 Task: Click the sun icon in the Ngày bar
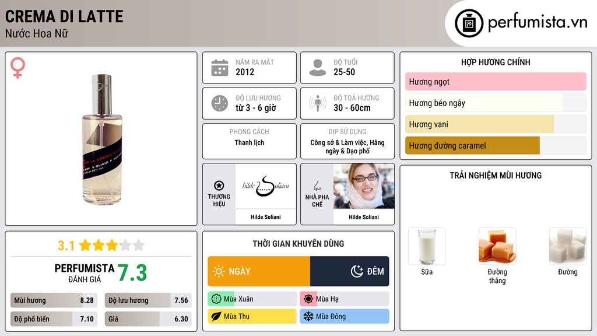coord(219,271)
